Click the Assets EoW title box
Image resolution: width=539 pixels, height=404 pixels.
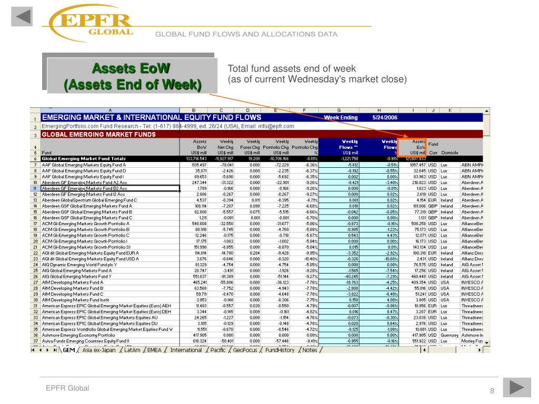132,76
